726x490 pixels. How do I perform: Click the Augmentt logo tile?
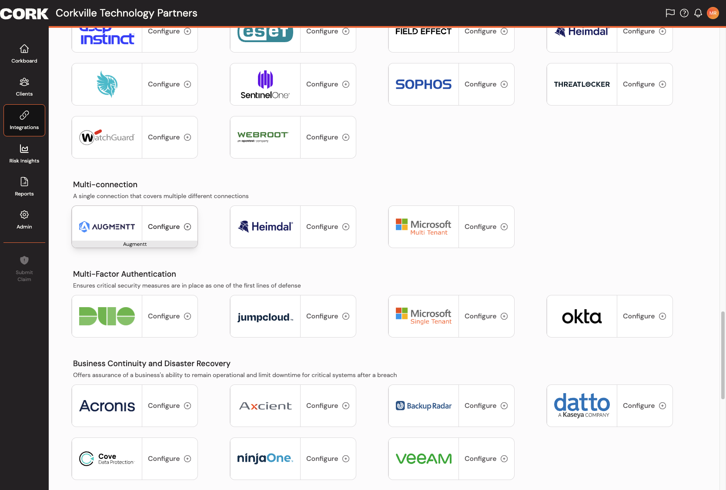coord(107,227)
